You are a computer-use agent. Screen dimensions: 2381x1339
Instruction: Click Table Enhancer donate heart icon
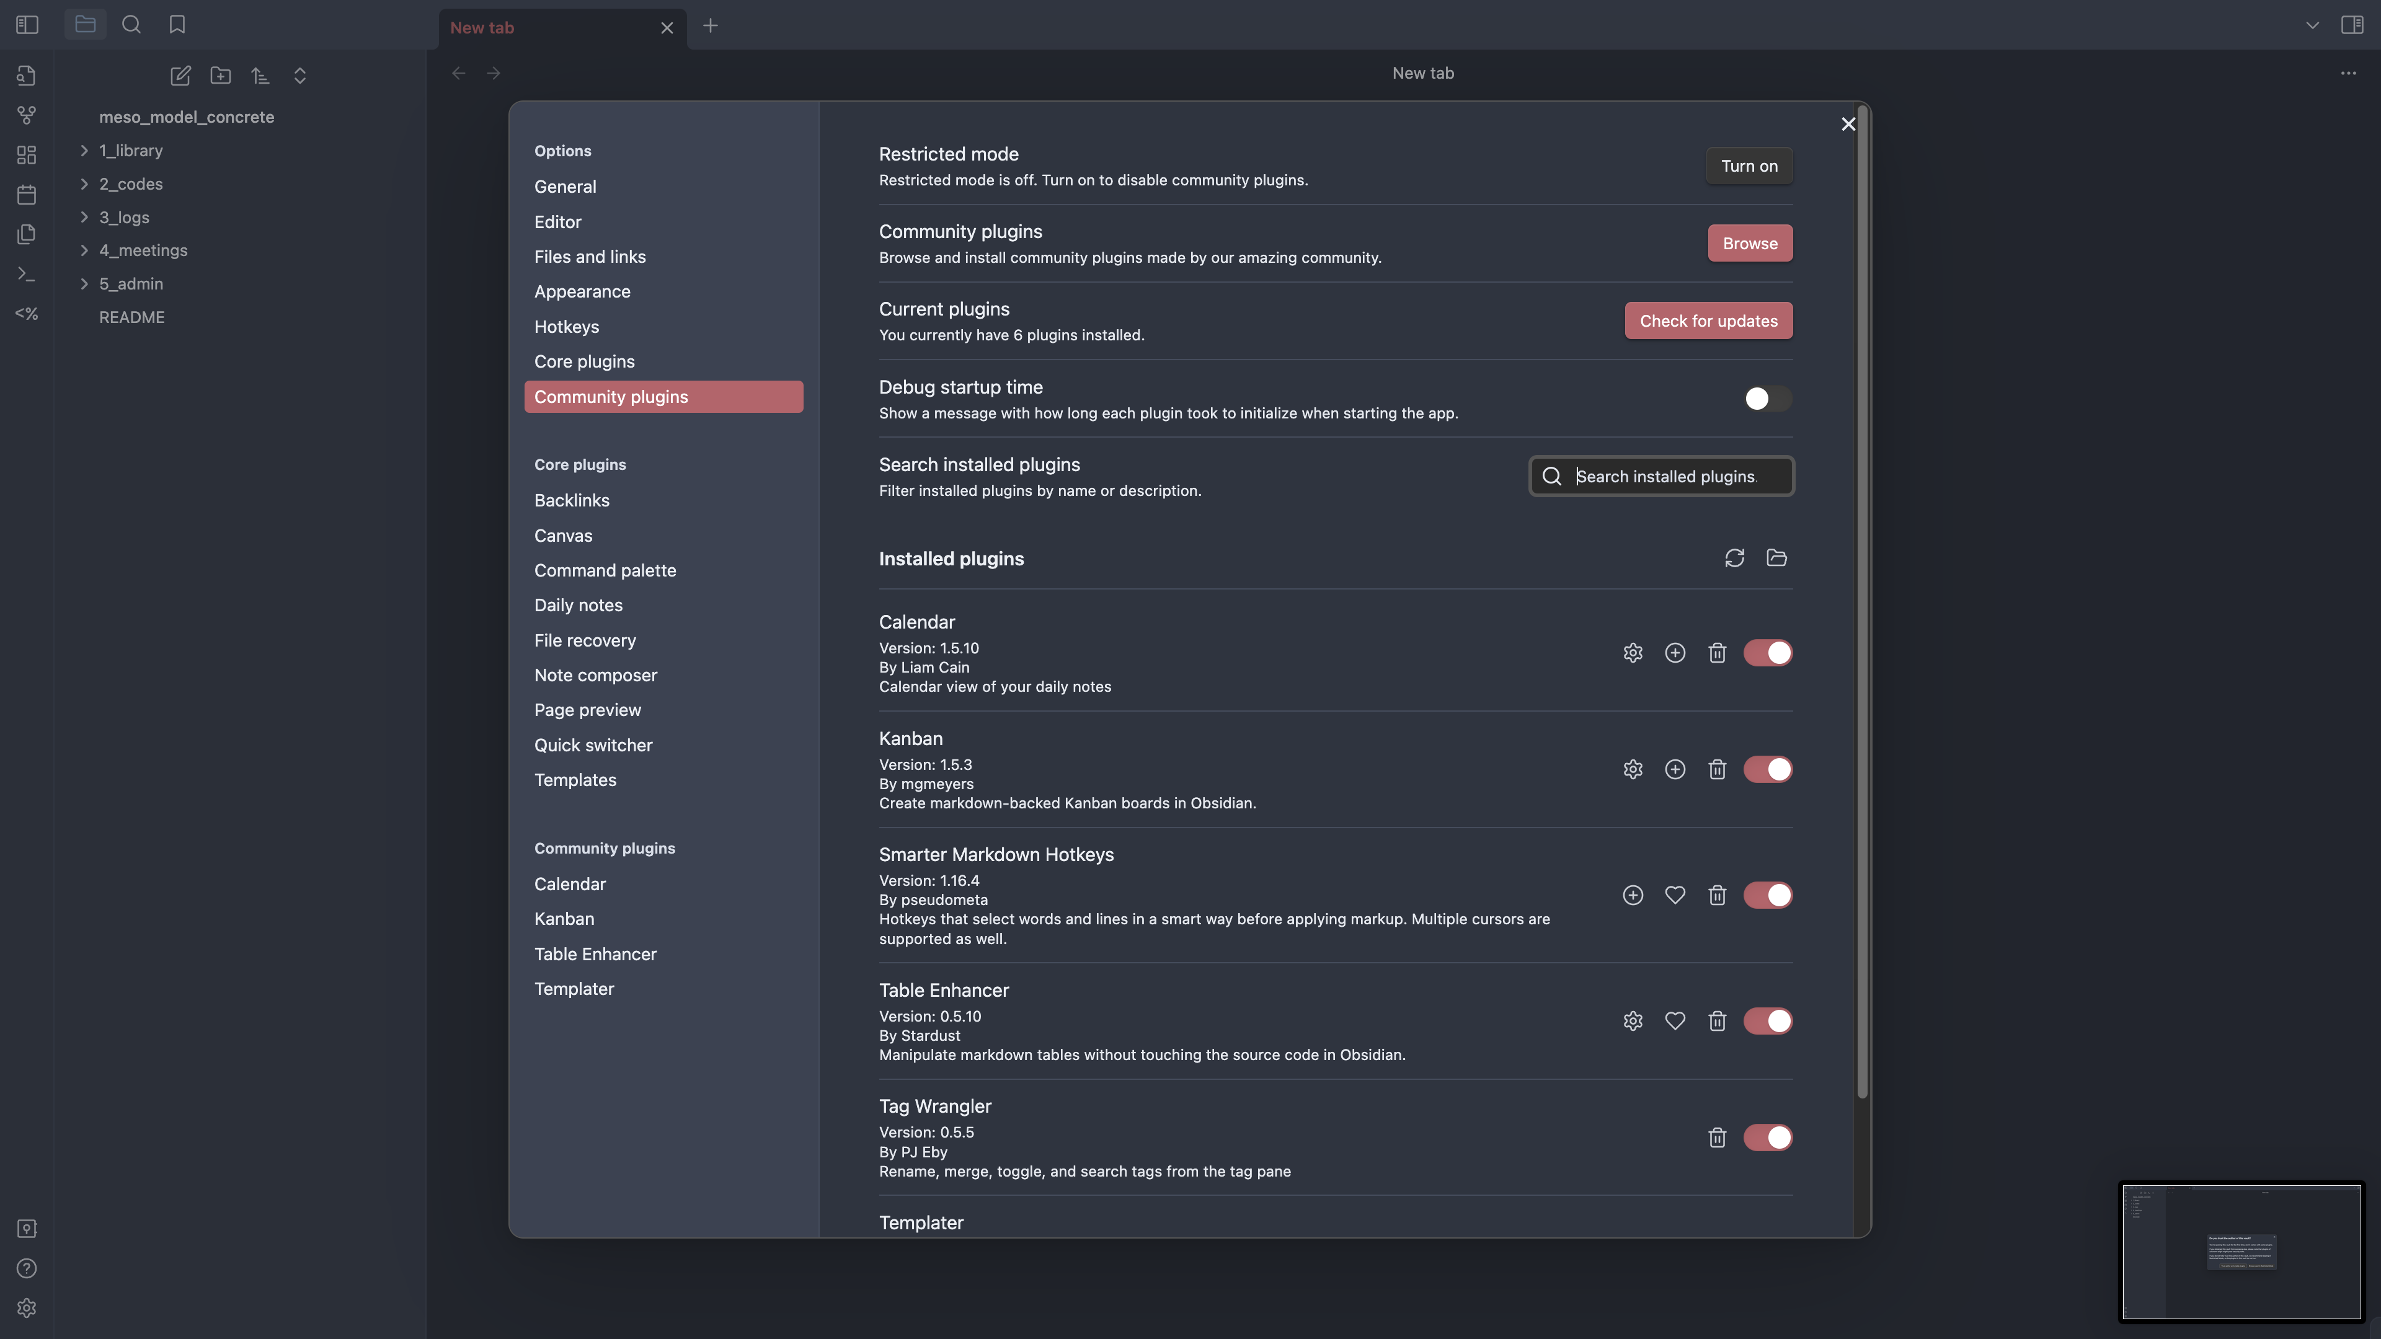1674,1021
